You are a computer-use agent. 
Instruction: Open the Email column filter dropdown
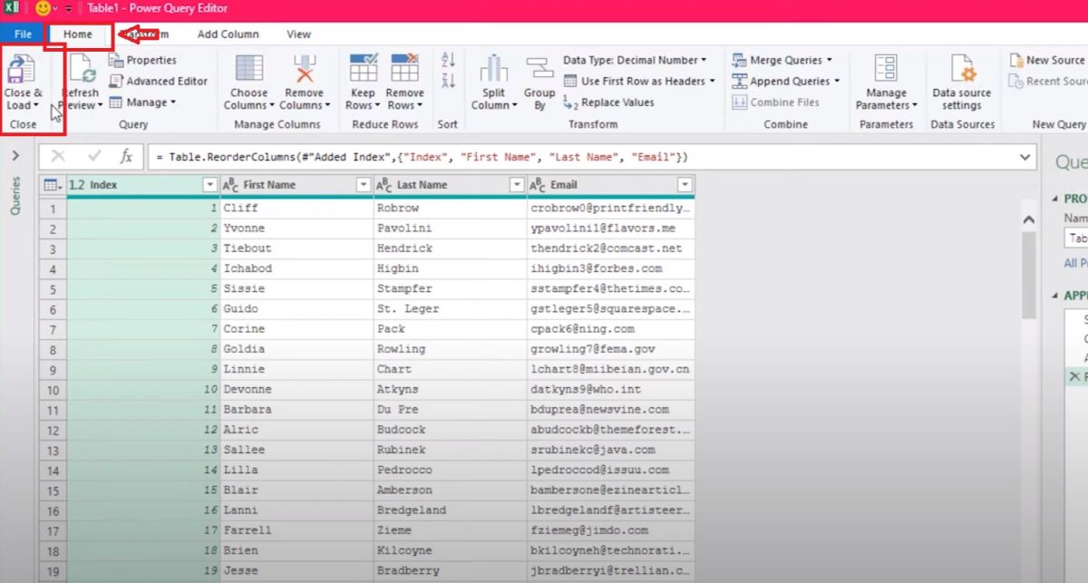point(685,185)
